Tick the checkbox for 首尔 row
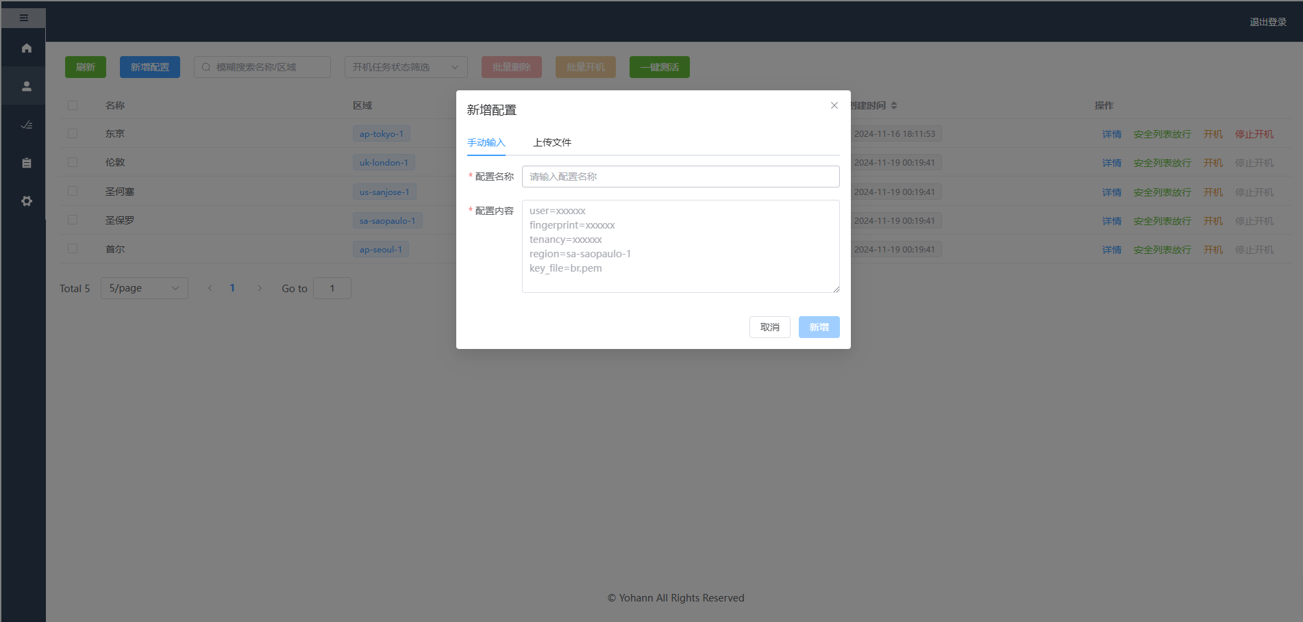This screenshot has height=622, width=1303. [x=73, y=248]
